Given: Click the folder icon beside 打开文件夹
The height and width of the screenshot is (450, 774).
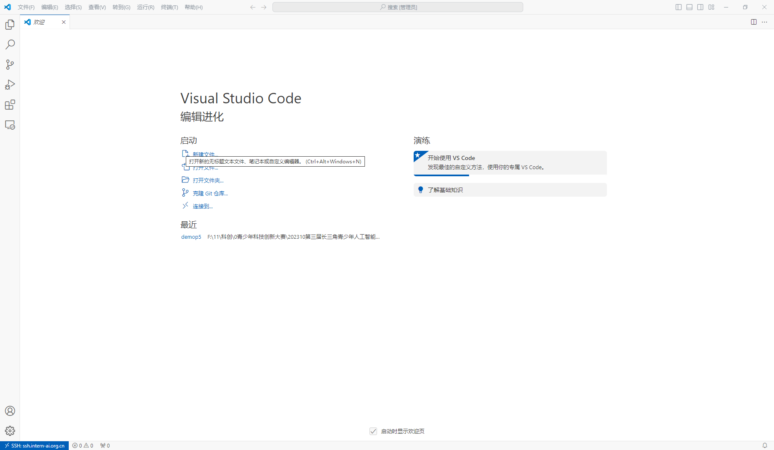Looking at the screenshot, I should click(185, 180).
